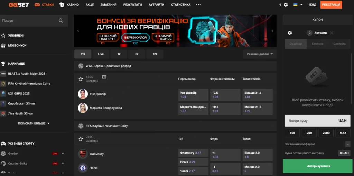Select Фламенгу 3.47 odds
354x176 pixels.
(x=193, y=153)
